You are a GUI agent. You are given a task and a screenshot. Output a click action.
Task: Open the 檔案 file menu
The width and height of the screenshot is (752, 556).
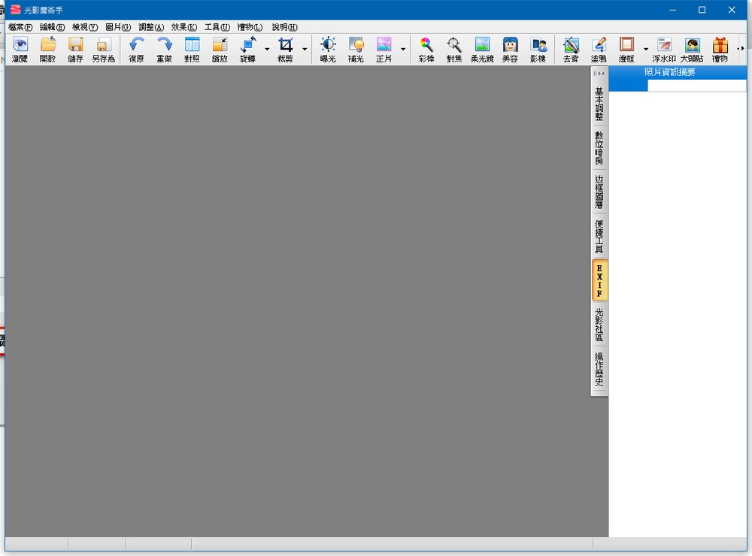tap(20, 27)
